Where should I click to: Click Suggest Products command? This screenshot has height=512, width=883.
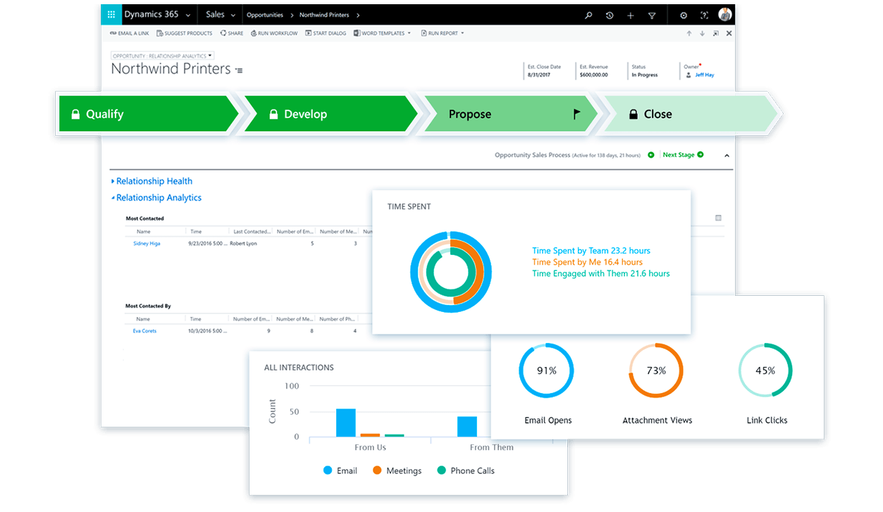[185, 33]
